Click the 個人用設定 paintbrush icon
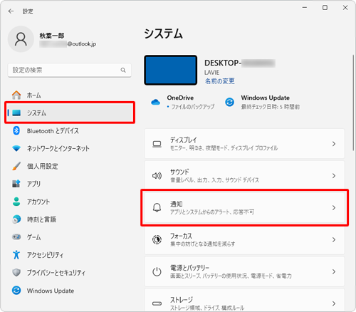 pos(16,166)
